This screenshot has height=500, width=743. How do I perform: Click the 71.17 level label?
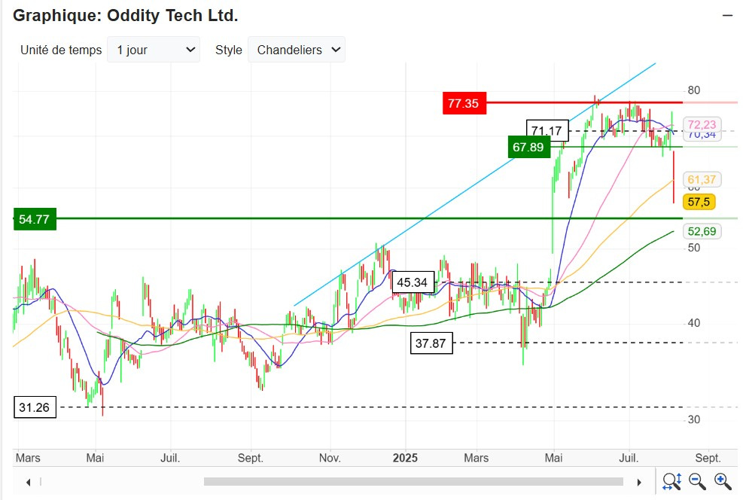pyautogui.click(x=547, y=131)
